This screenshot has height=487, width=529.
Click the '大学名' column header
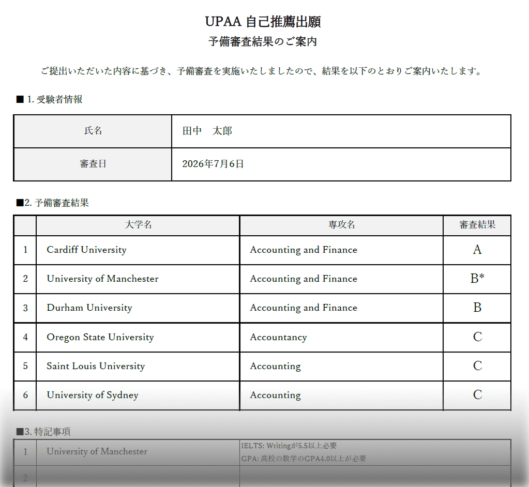(x=138, y=225)
